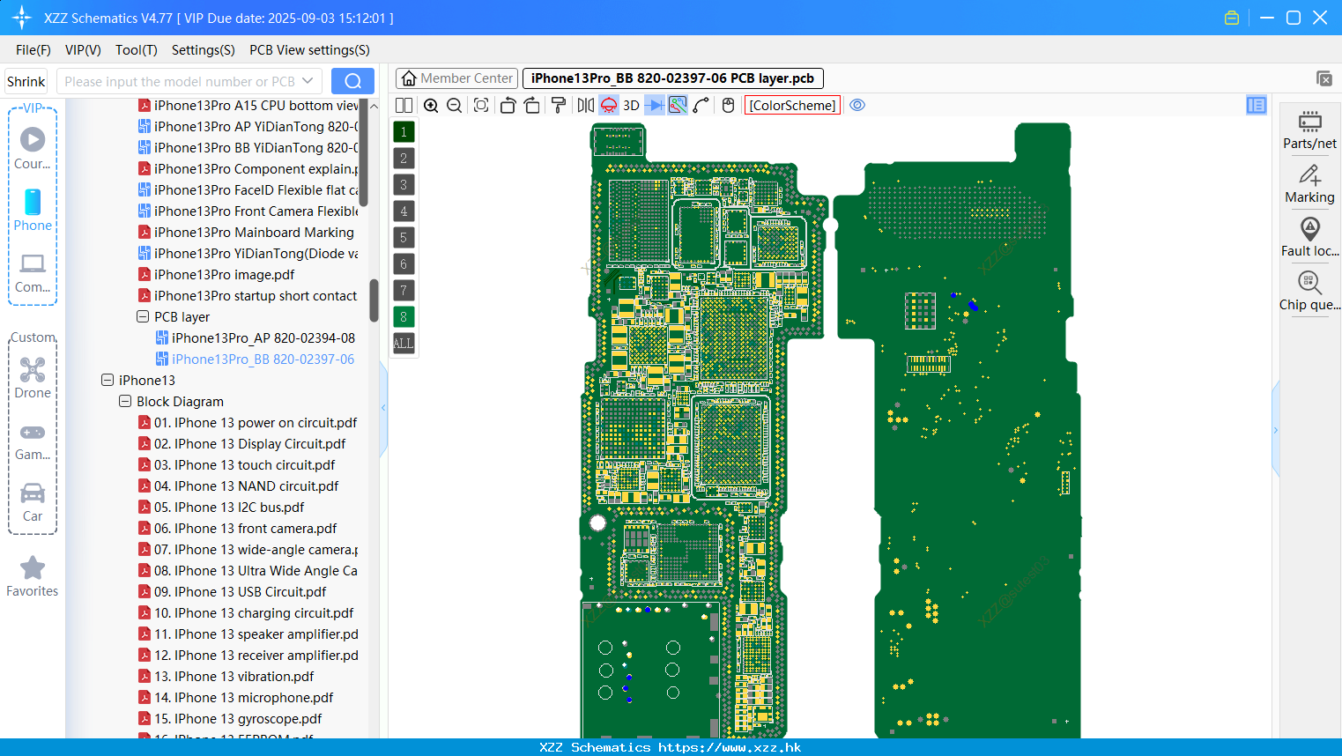Mirror the PCB board view
The image size is (1342, 756).
point(585,105)
